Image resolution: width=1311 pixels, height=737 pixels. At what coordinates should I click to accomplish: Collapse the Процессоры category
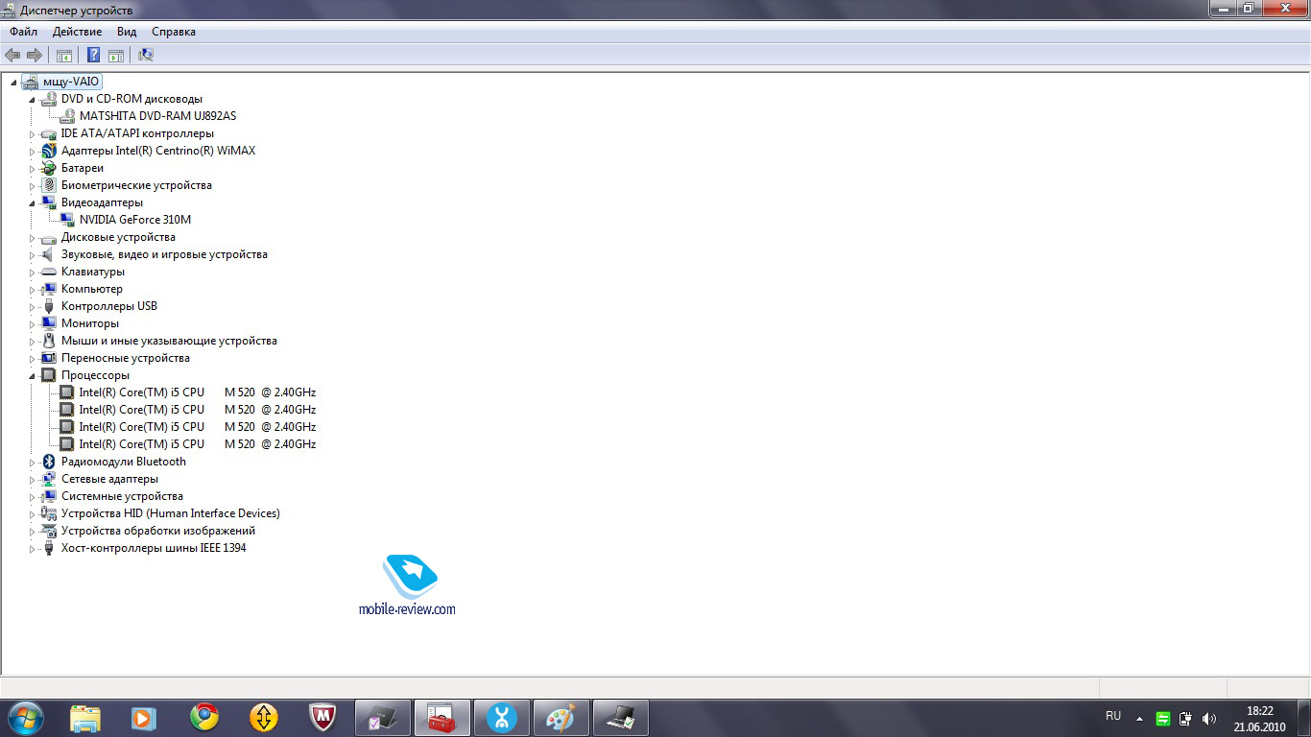tap(32, 376)
